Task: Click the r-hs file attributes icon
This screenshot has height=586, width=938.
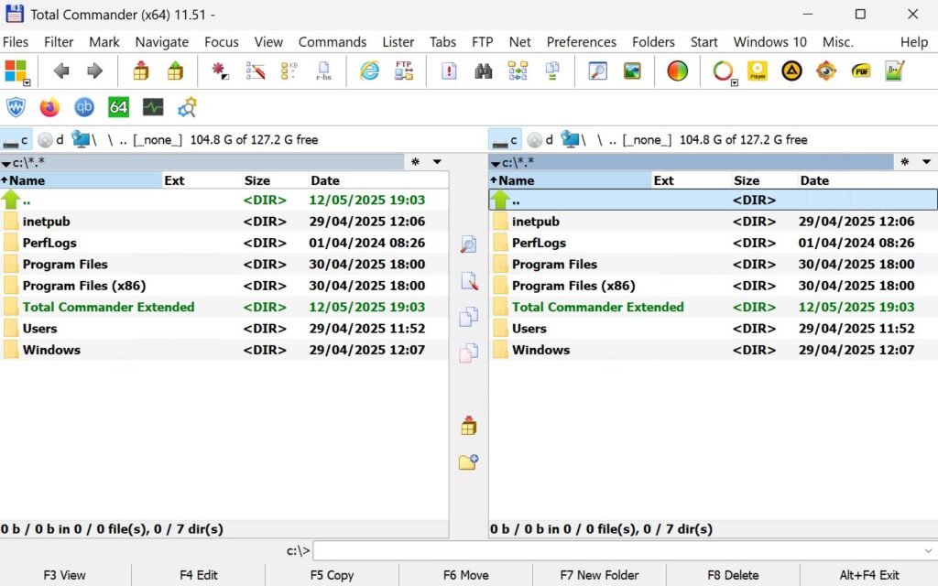Action: tap(323, 71)
